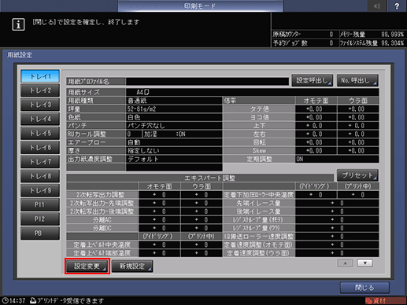Viewport: 407px width, 305px height.
Task: Click the 定着速度調整(オモテ面) value
Action: (337, 244)
